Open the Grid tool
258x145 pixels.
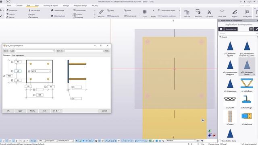click(x=145, y=13)
